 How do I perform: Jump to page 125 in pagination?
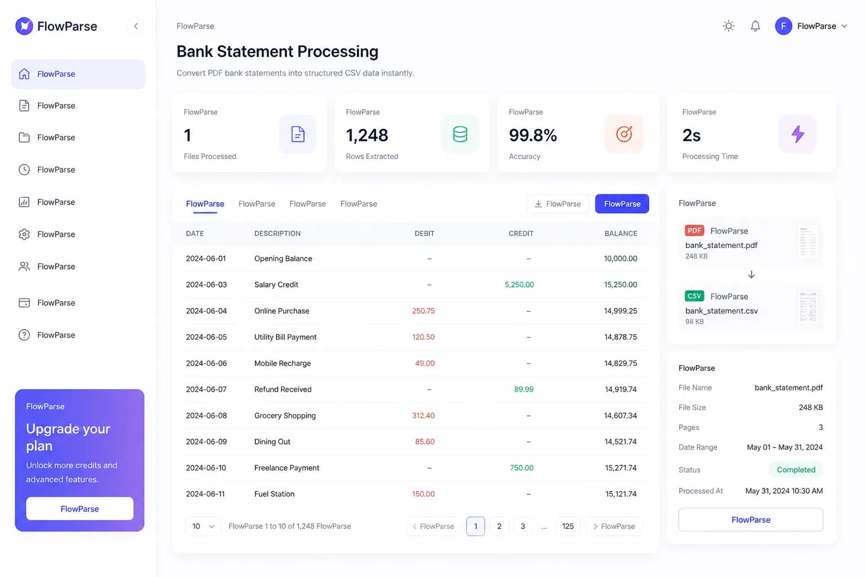tap(568, 526)
